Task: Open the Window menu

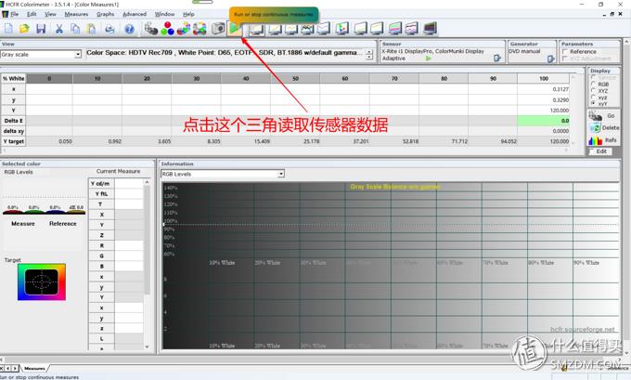Action: pyautogui.click(x=164, y=14)
